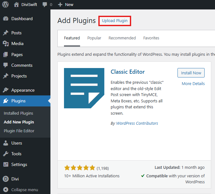The height and width of the screenshot is (194, 215).
Task: Click the WordPress logo icon
Action: (x=5, y=4)
